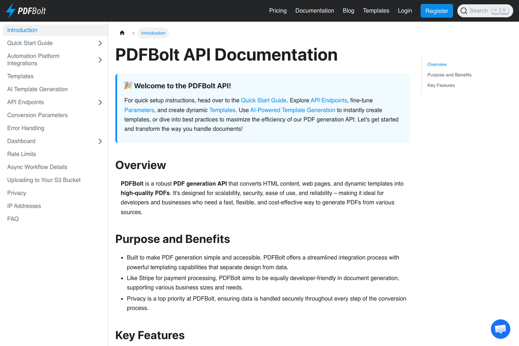Click the magnifying glass in the search bar
The width and height of the screenshot is (519, 346).
[464, 11]
